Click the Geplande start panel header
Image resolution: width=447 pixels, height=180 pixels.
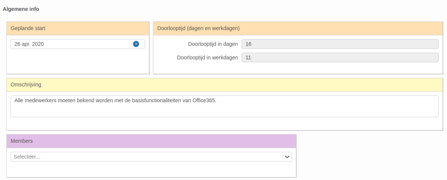coord(78,28)
